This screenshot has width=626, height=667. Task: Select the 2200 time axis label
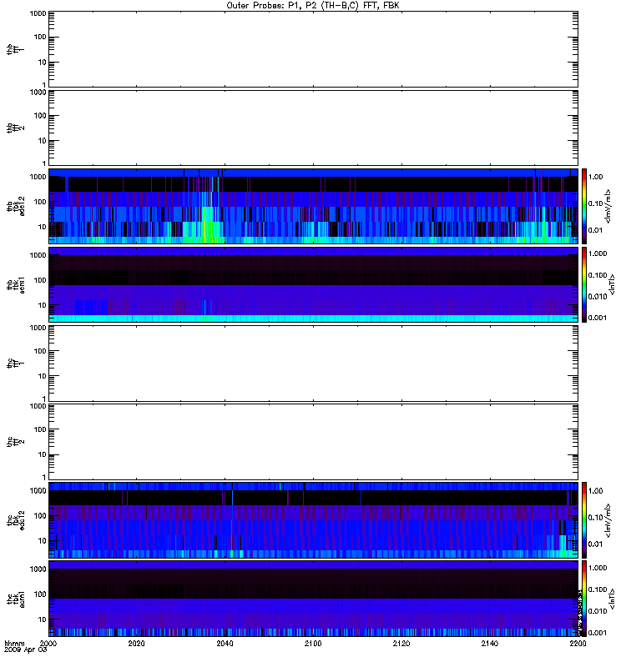pyautogui.click(x=578, y=644)
